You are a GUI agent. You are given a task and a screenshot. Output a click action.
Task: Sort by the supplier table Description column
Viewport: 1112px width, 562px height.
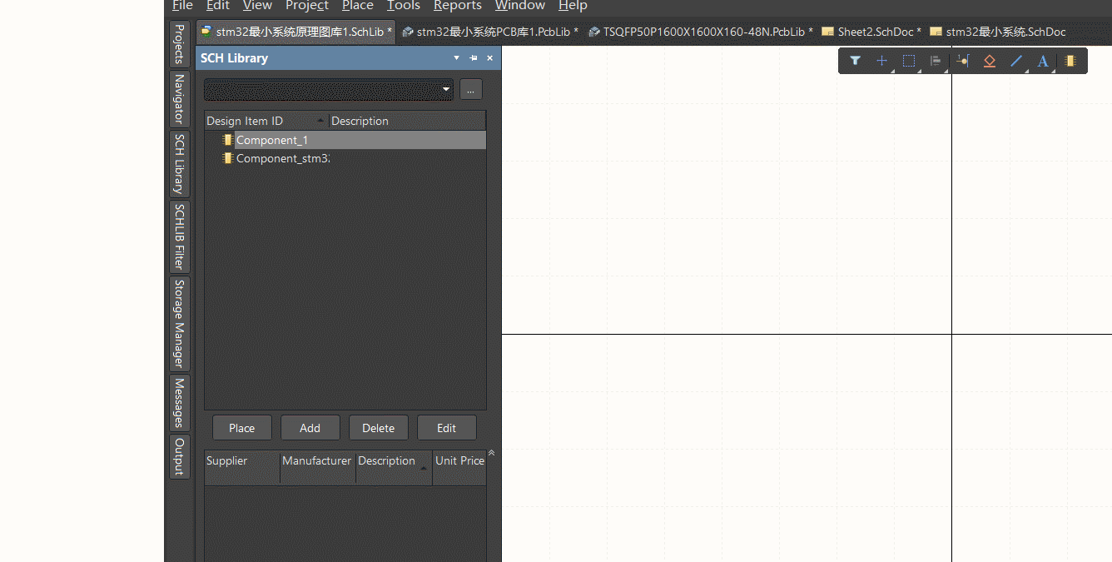coord(394,467)
